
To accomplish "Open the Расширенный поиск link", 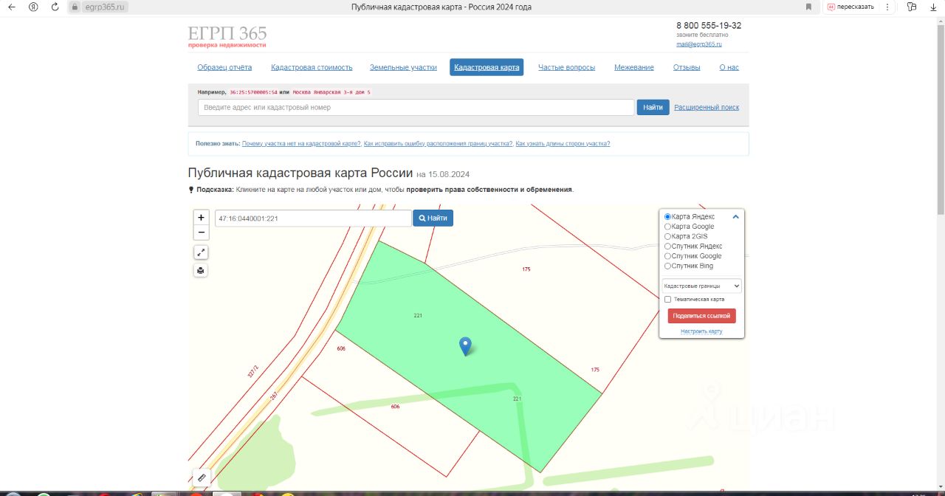I will click(706, 107).
